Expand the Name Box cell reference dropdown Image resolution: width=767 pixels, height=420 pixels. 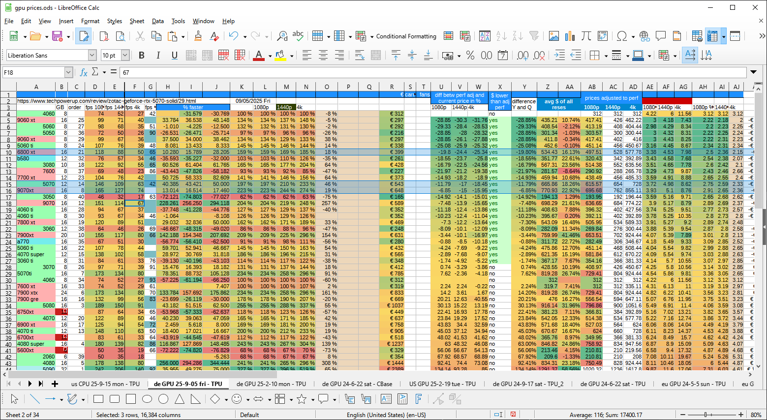[68, 72]
